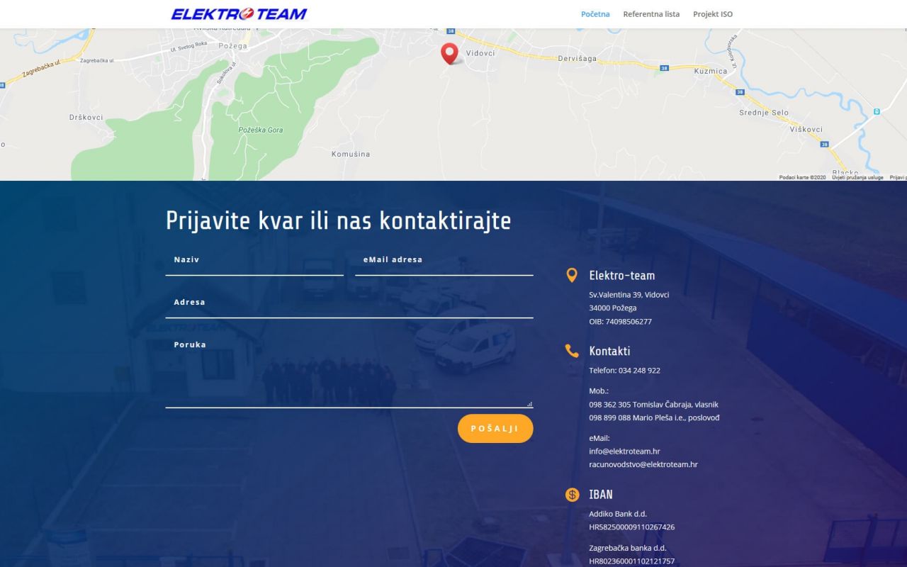Click the red map location pin
907x567 pixels.
(x=449, y=53)
